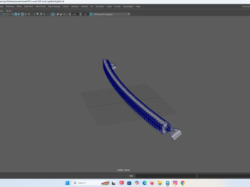Toggle multisample anti-aliasing icon
The height and width of the screenshot is (187, 250).
coord(44,14)
